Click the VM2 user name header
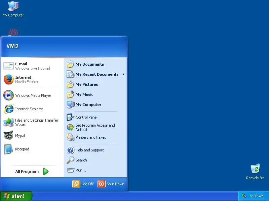 pos(12,46)
